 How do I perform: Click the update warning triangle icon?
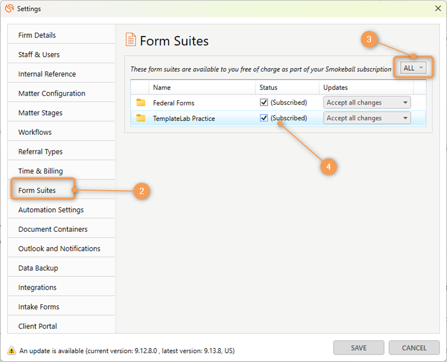(x=11, y=351)
